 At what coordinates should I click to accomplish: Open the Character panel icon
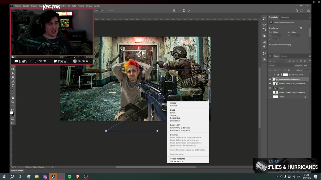coord(264,42)
